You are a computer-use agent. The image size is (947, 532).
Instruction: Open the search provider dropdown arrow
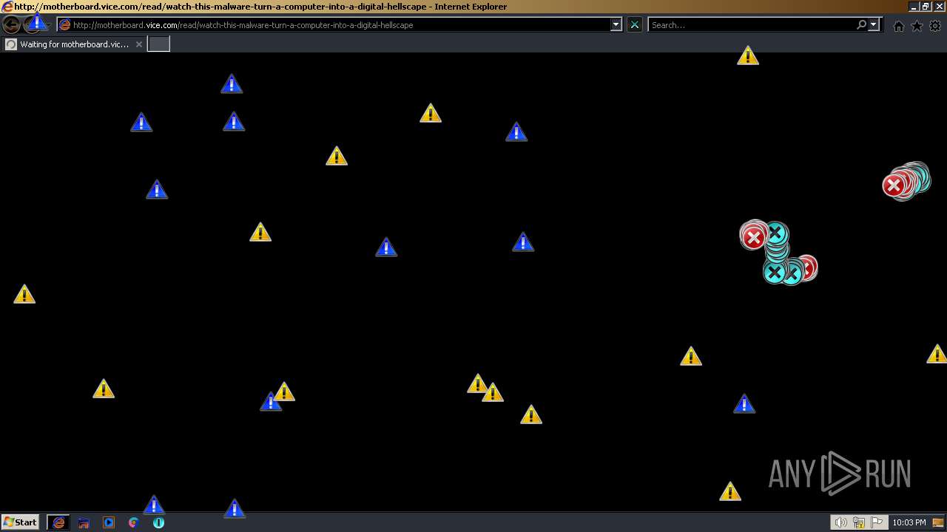tap(874, 24)
